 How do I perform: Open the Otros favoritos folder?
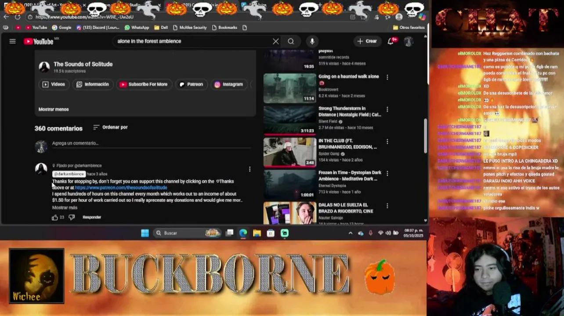pyautogui.click(x=409, y=27)
